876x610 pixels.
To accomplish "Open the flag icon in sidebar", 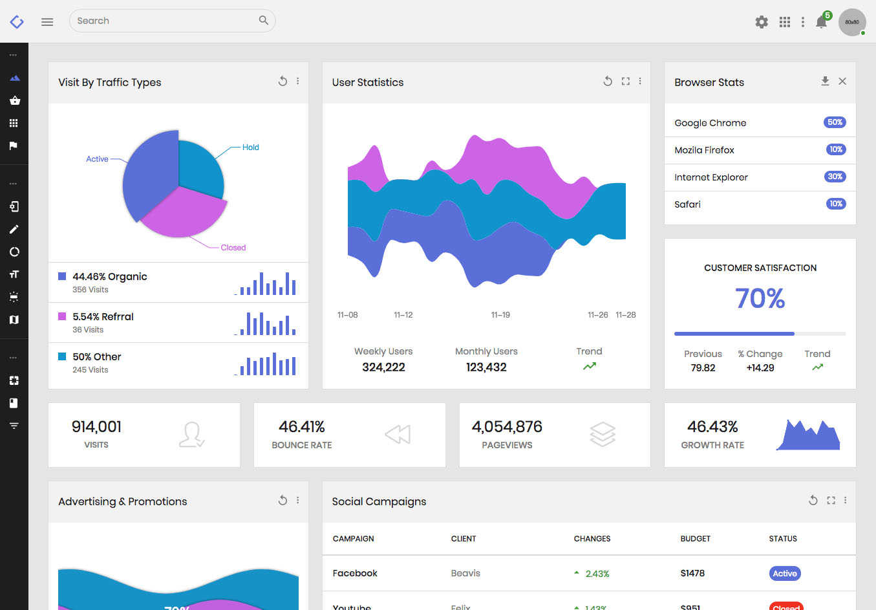I will [x=14, y=146].
